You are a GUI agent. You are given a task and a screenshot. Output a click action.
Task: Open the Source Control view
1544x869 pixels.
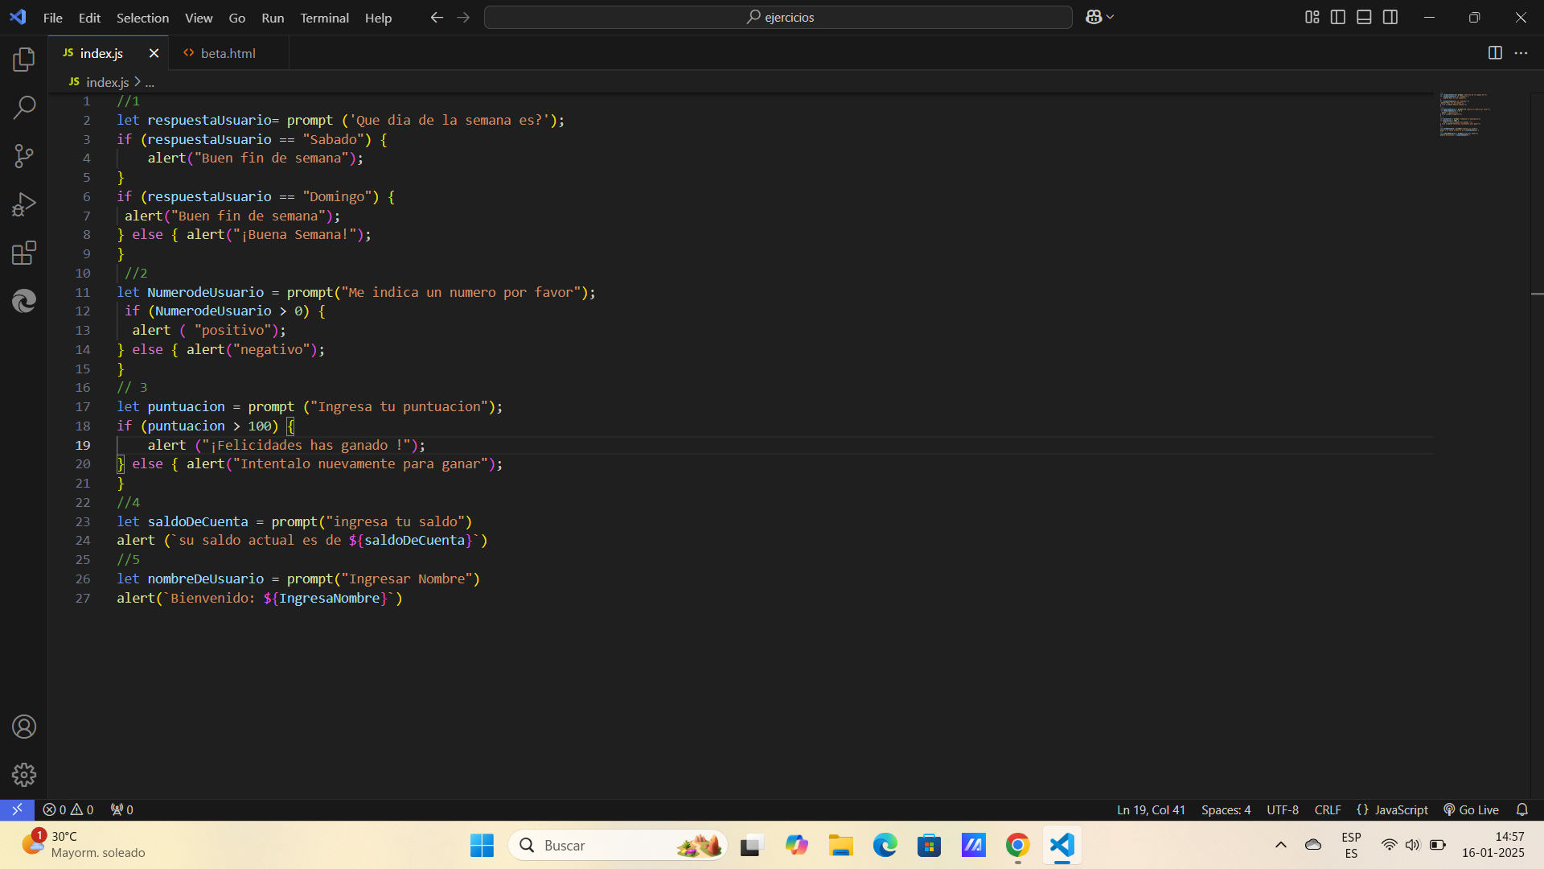pyautogui.click(x=24, y=156)
